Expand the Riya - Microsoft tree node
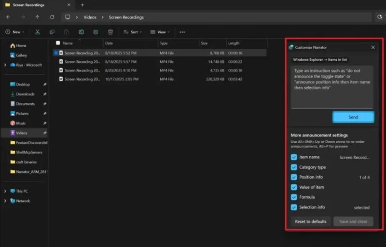This screenshot has width=386, height=247. 5,65
